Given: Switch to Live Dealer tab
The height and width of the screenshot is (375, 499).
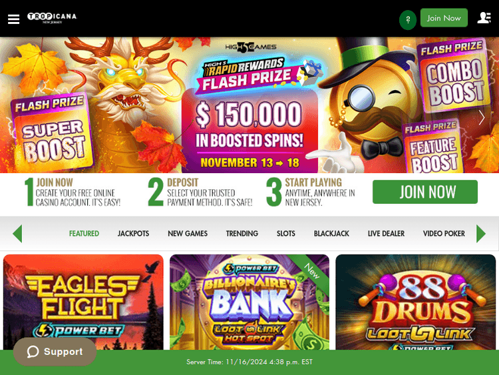Looking at the screenshot, I should click(386, 234).
